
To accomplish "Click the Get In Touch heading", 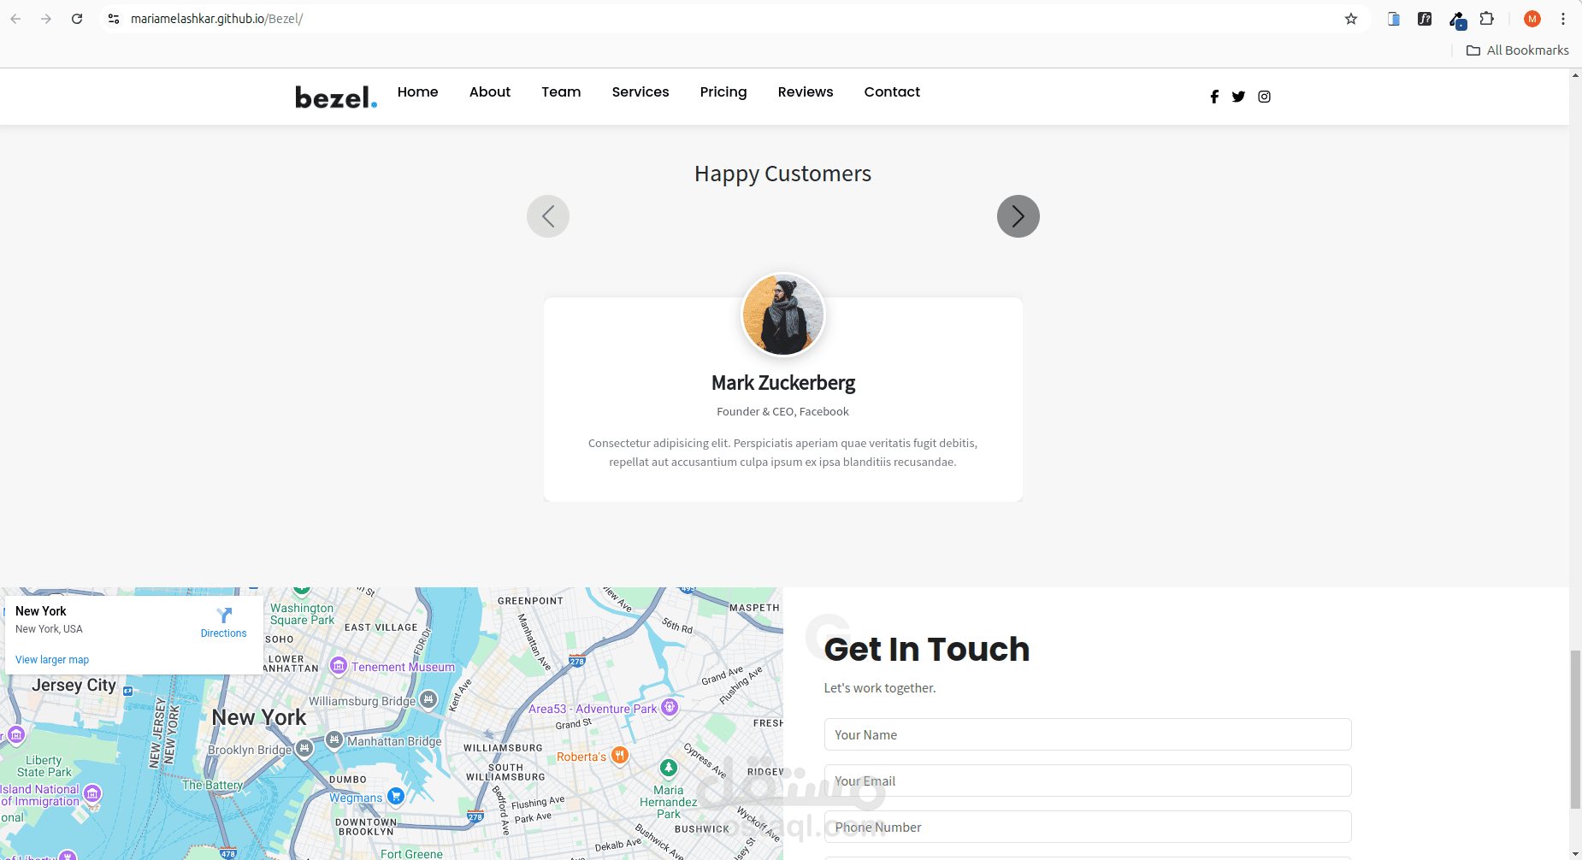I will pyautogui.click(x=927, y=649).
